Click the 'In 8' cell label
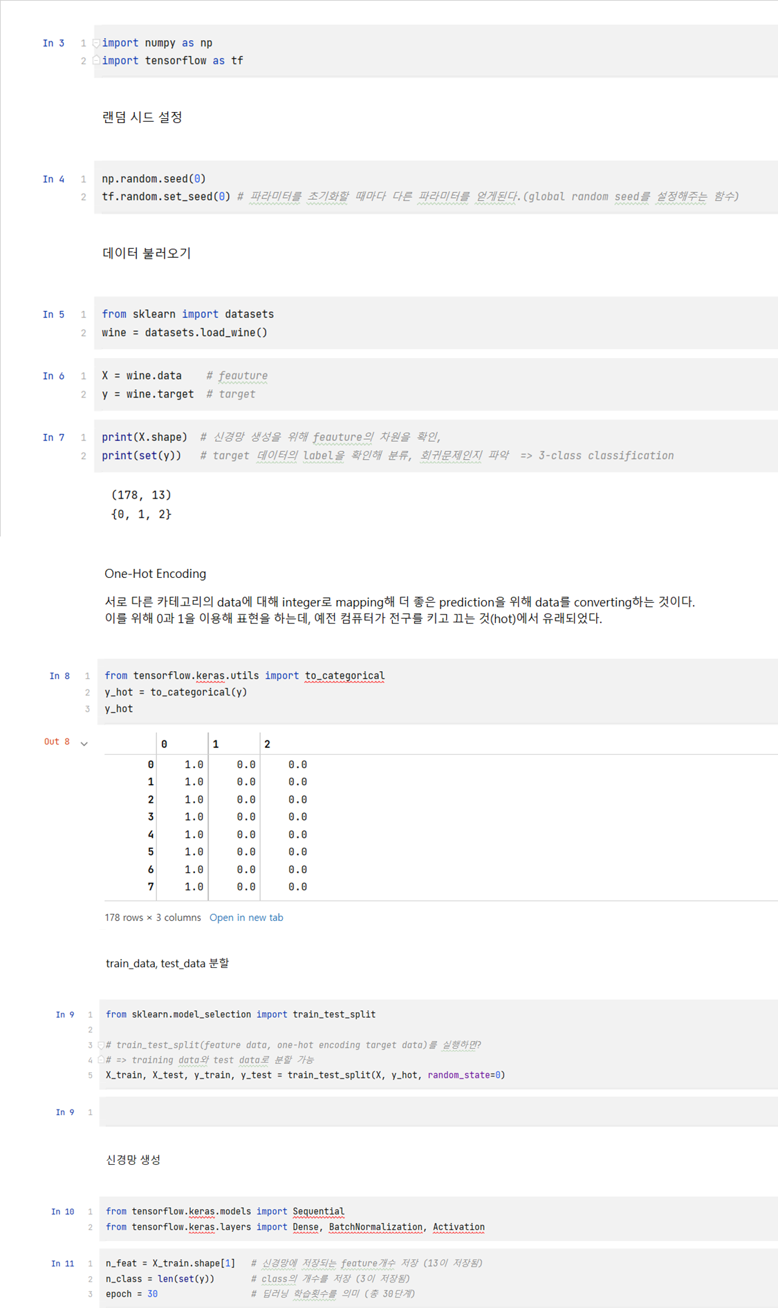The width and height of the screenshot is (778, 1308). (59, 676)
